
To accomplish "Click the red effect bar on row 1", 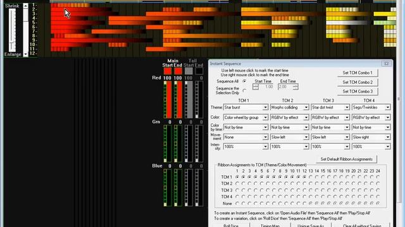I will pos(70,5).
